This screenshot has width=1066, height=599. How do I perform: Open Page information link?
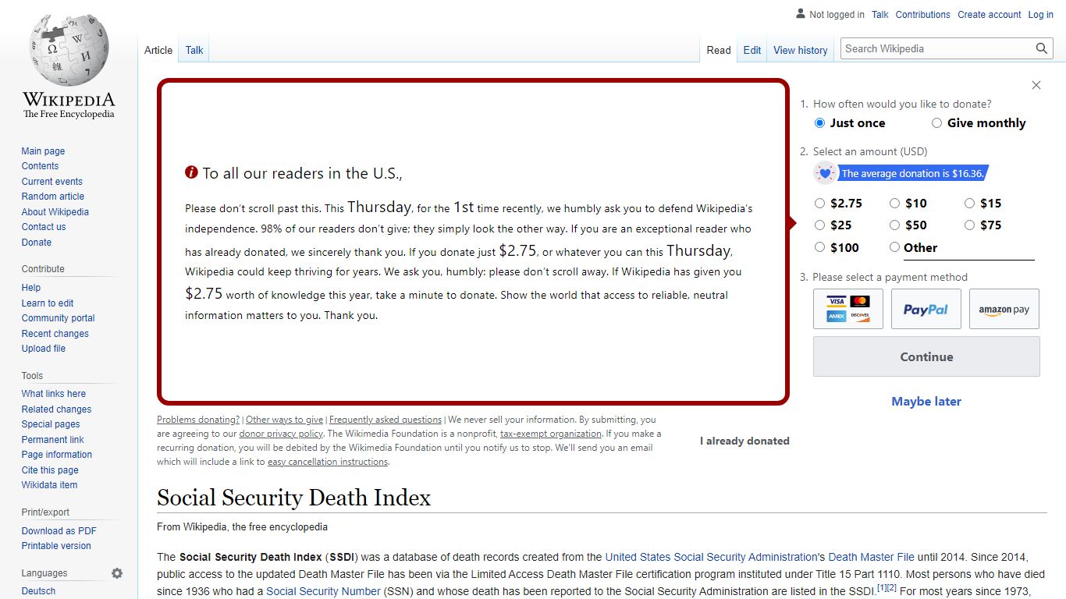click(x=57, y=455)
